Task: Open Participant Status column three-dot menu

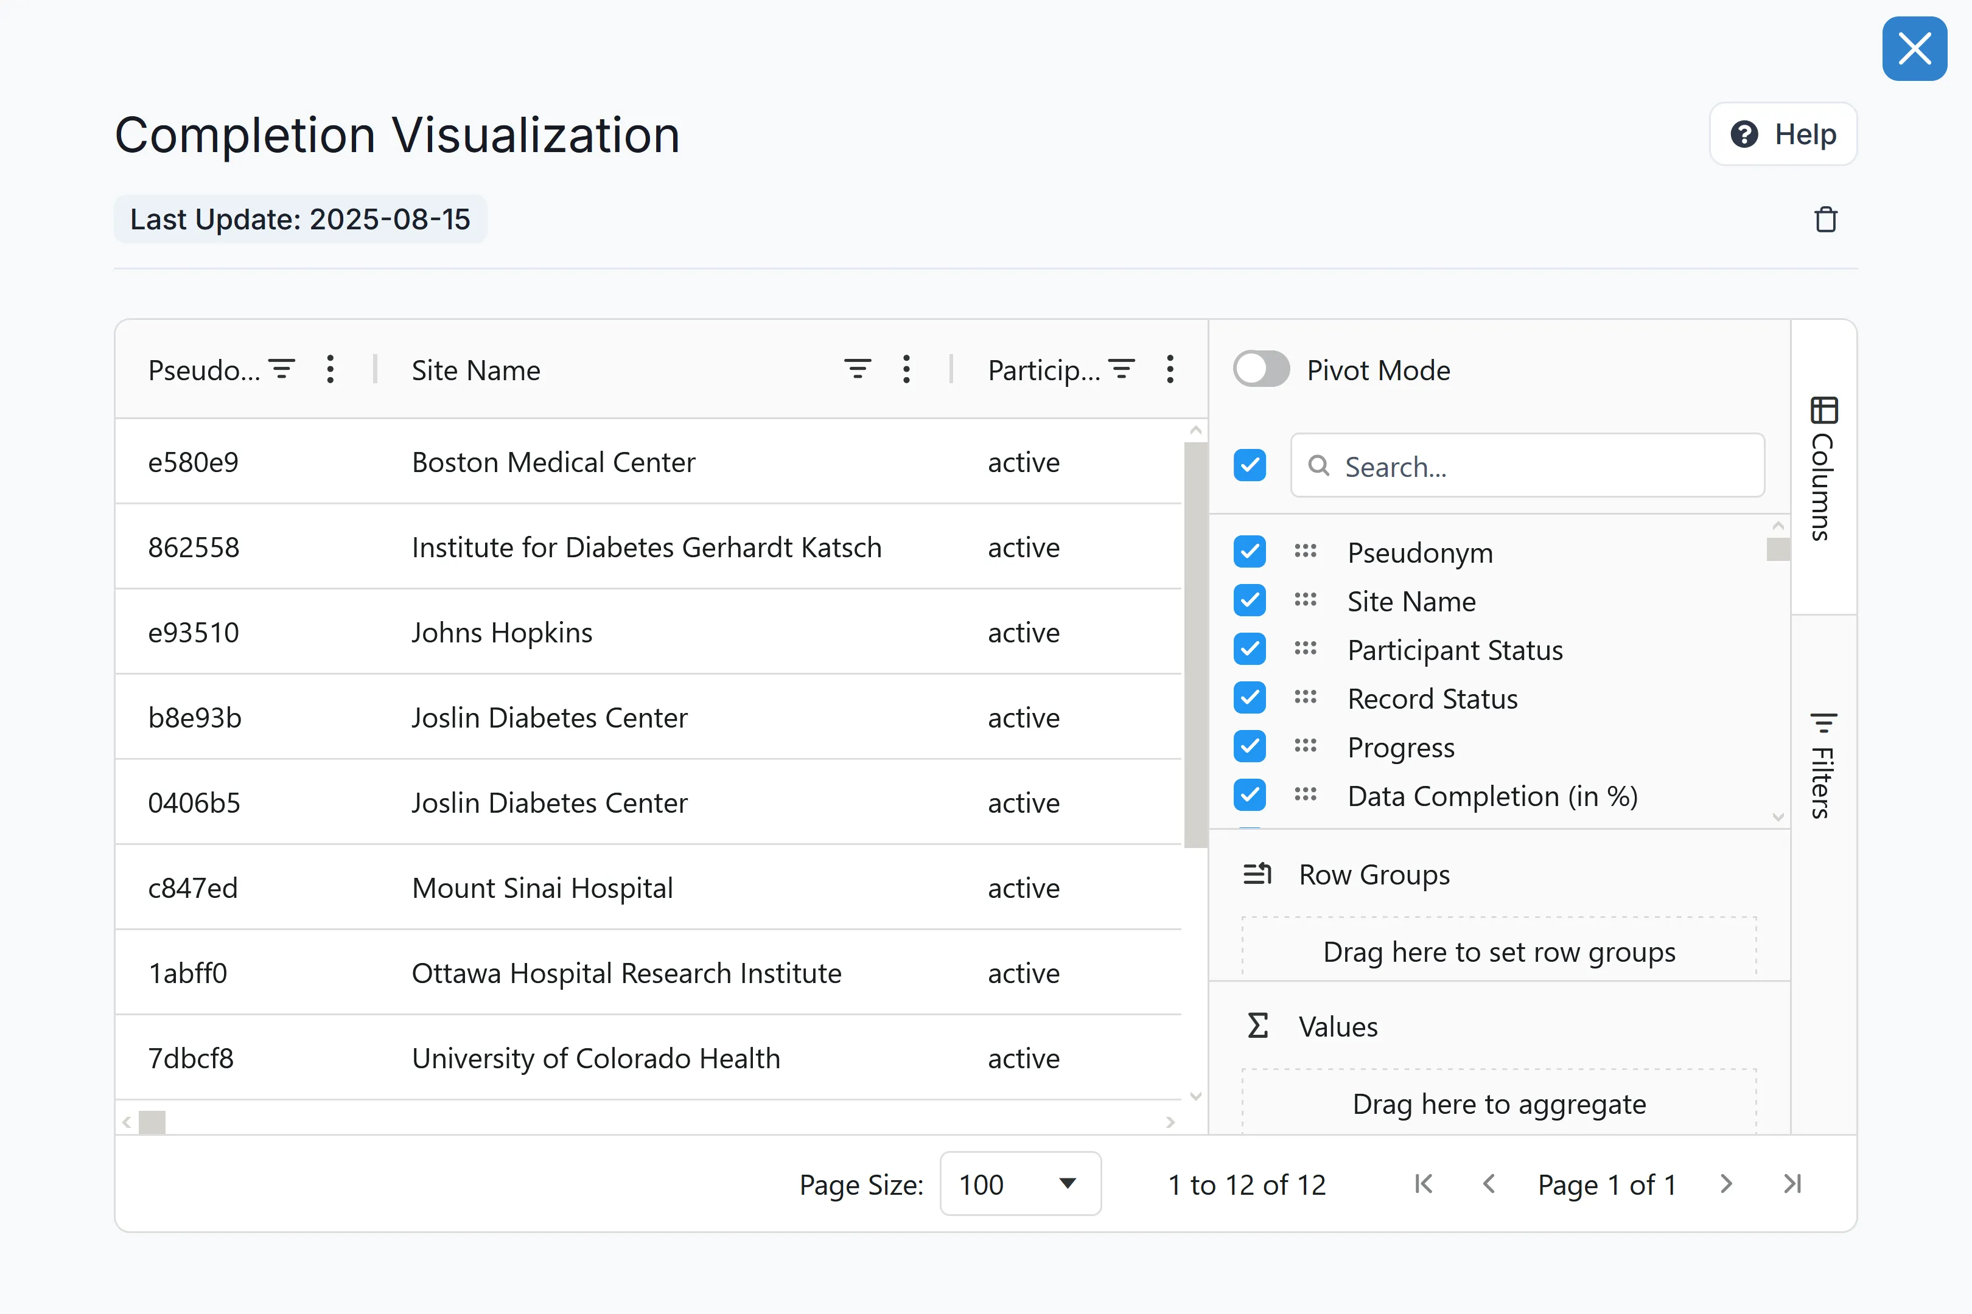Action: pos(1170,370)
